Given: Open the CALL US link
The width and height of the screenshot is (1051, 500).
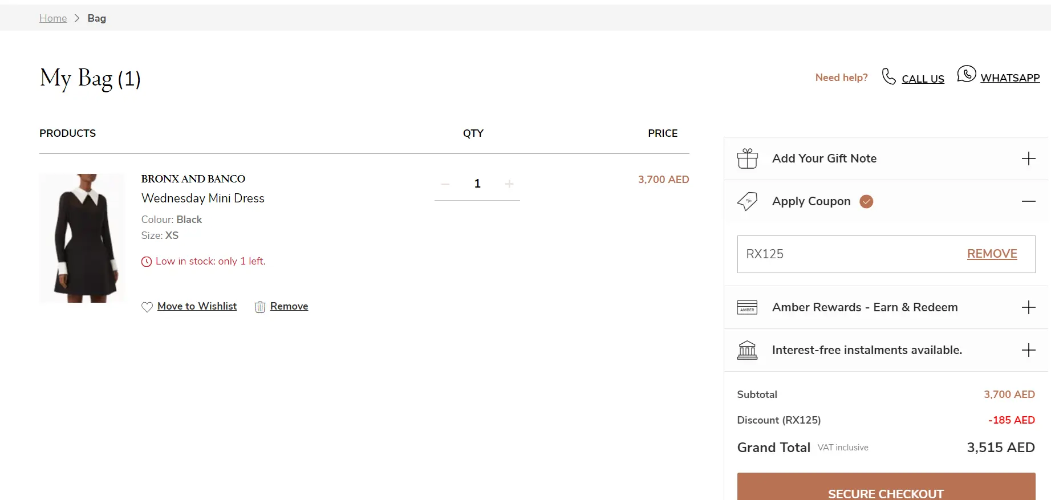Looking at the screenshot, I should (x=923, y=79).
